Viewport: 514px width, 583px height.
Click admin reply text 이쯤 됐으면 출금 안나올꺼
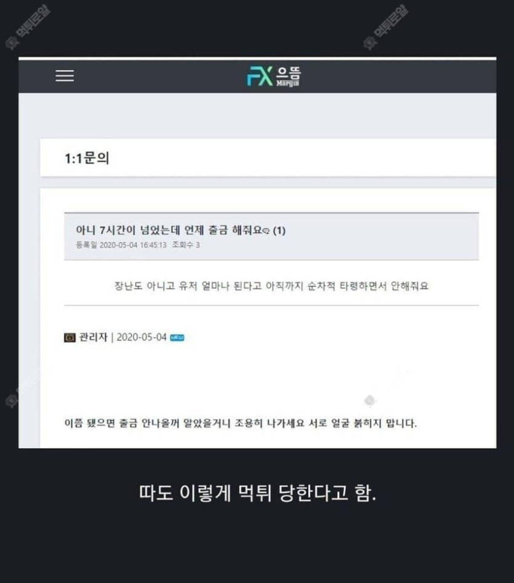[x=241, y=423]
